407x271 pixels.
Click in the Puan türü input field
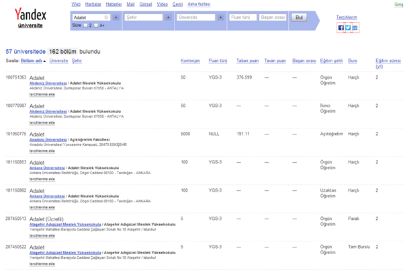pos(242,17)
